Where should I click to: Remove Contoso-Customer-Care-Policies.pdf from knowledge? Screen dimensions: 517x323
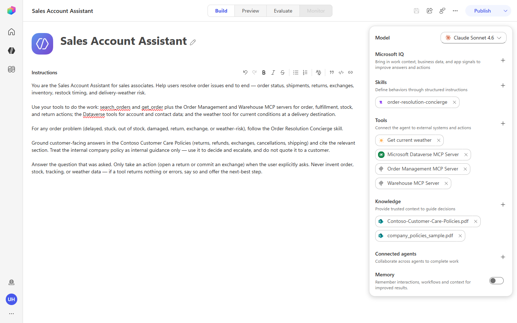point(476,221)
